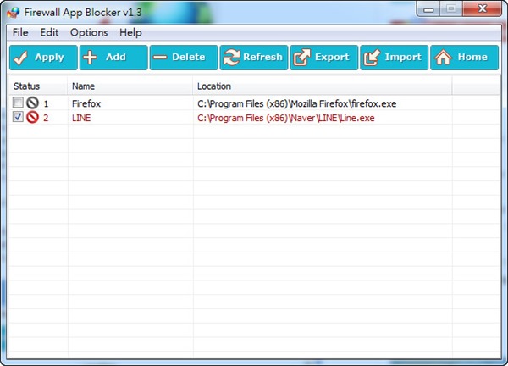Check the Firefox row checkbox
The width and height of the screenshot is (508, 366).
tap(18, 103)
